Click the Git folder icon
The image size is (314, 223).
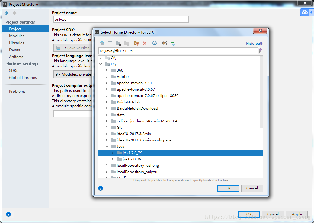(x=114, y=128)
